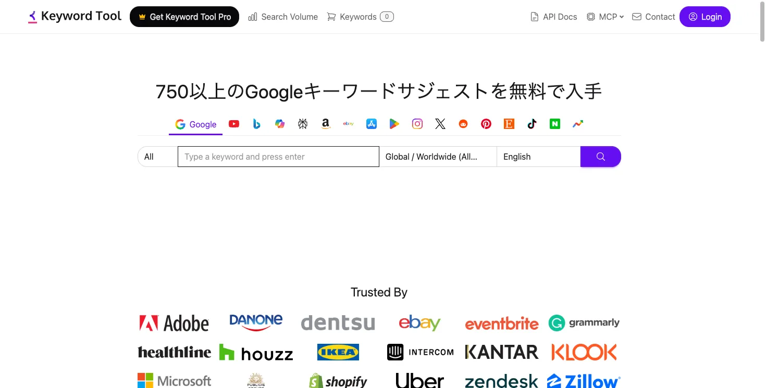The height and width of the screenshot is (388, 766).
Task: Click Get Keyword Tool Pro button
Action: click(x=184, y=17)
